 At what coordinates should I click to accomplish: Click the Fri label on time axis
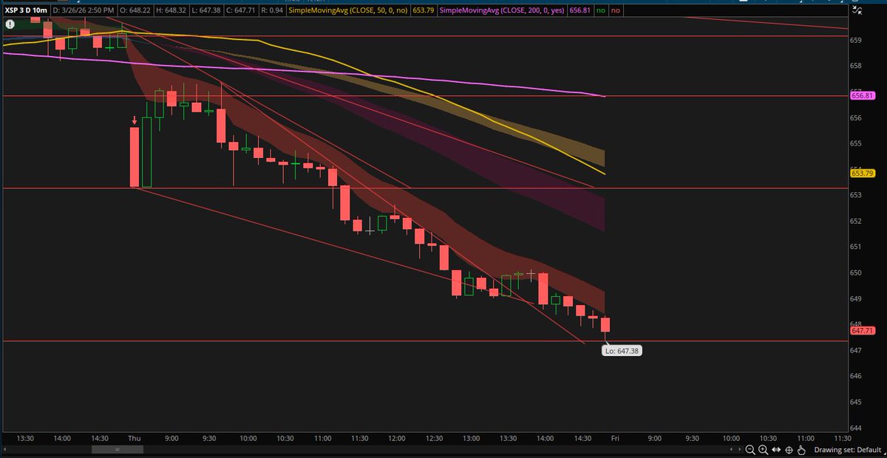coord(614,438)
